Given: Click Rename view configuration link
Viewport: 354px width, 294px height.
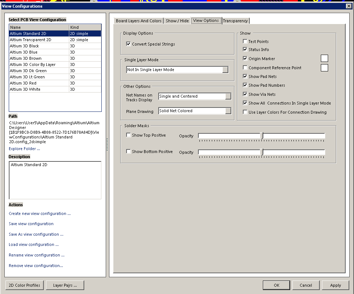Looking at the screenshot, I should 36,255.
